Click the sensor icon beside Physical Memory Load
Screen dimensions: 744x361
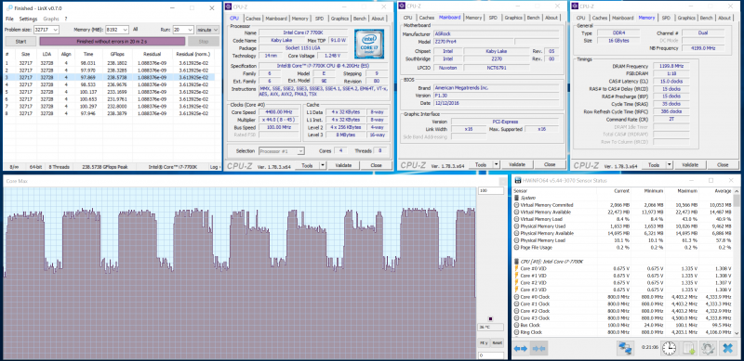pos(517,240)
